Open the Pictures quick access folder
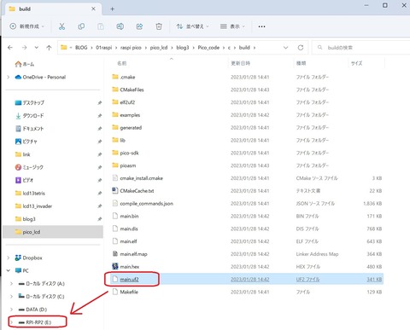Image resolution: width=410 pixels, height=330 pixels. point(26,142)
